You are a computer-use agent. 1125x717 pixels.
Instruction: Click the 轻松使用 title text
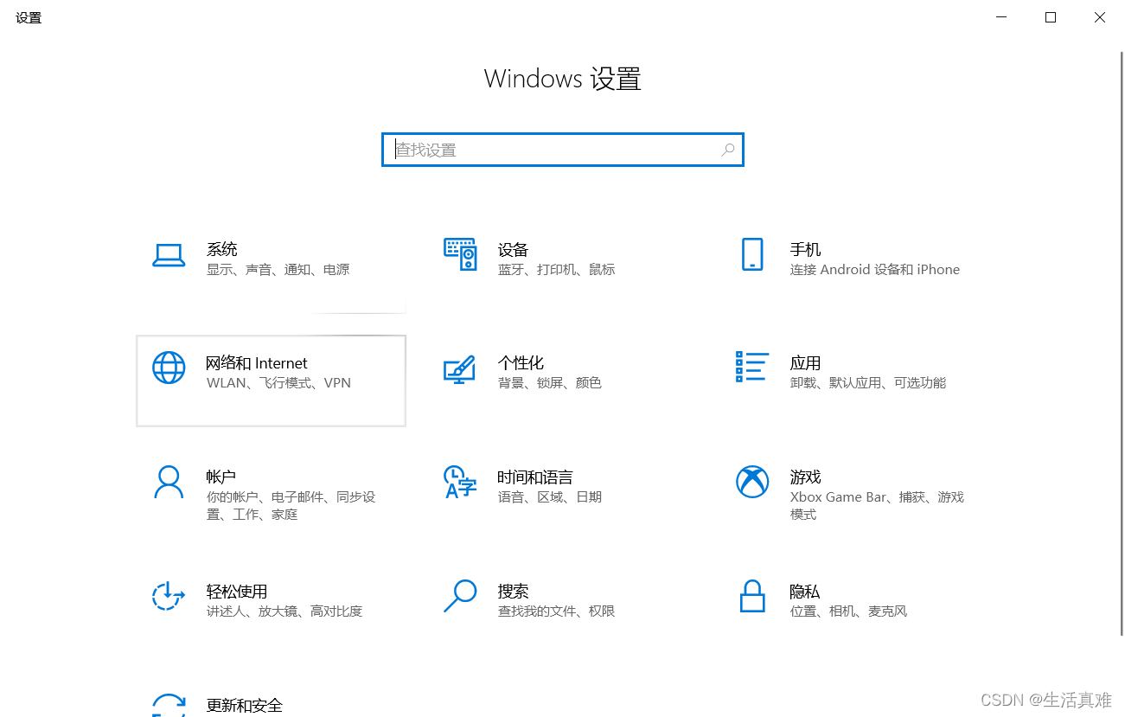pyautogui.click(x=237, y=591)
